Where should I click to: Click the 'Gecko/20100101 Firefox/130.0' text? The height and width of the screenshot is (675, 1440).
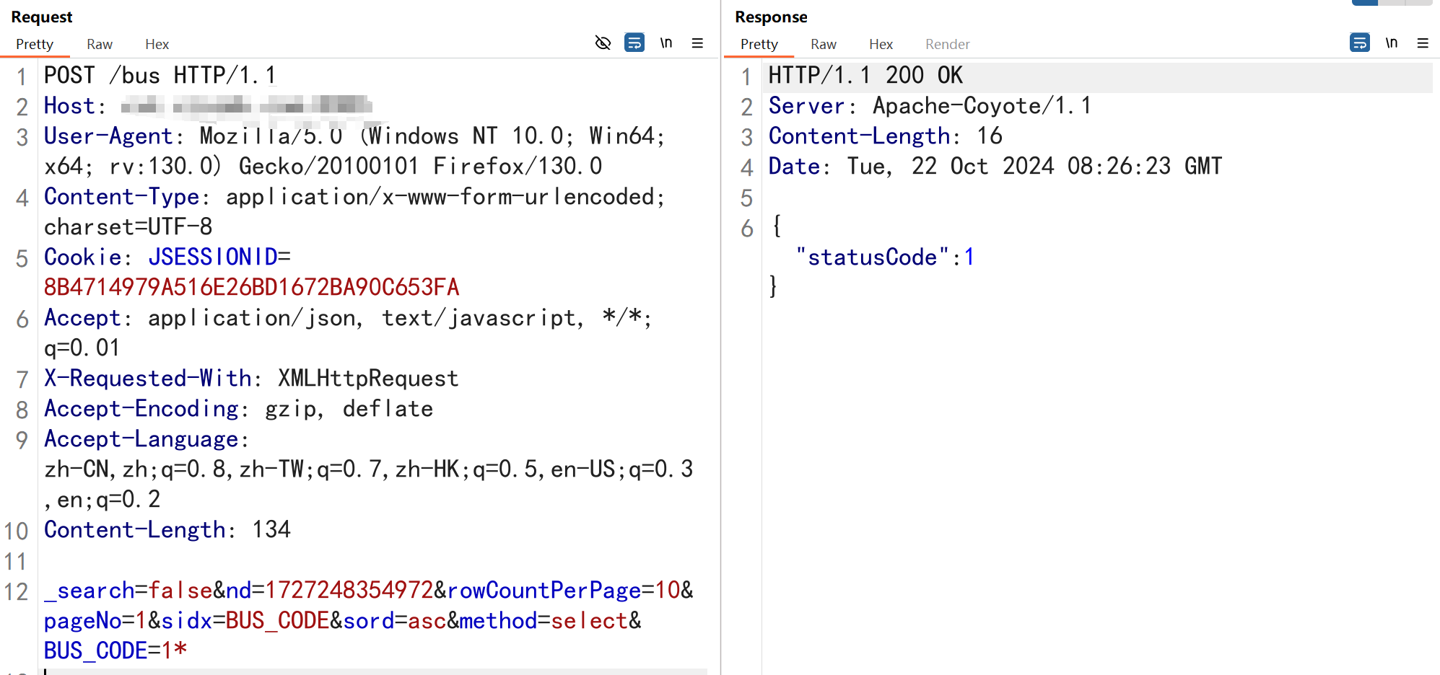[x=420, y=167]
